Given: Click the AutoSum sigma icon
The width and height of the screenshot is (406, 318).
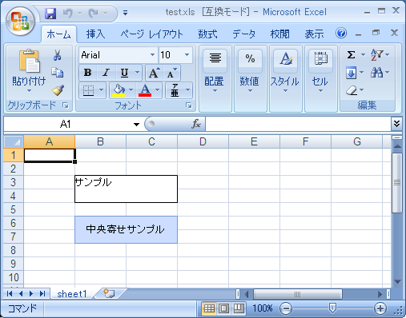Looking at the screenshot, I should coord(351,55).
